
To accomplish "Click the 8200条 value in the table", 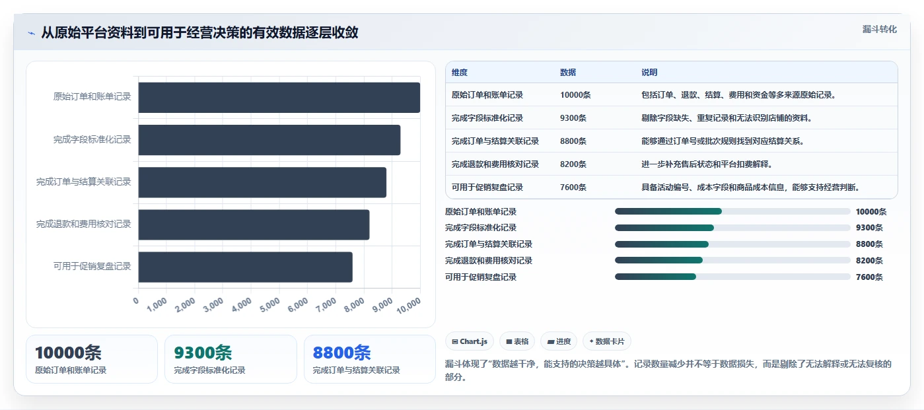I will coord(573,164).
